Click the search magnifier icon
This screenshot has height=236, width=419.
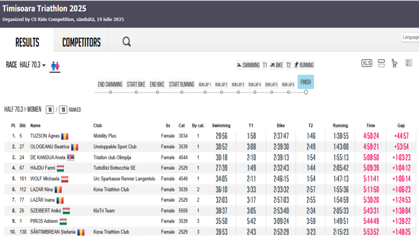[x=126, y=41]
